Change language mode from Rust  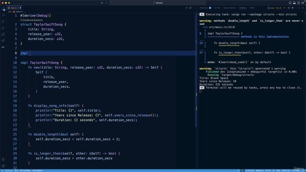click(x=278, y=171)
